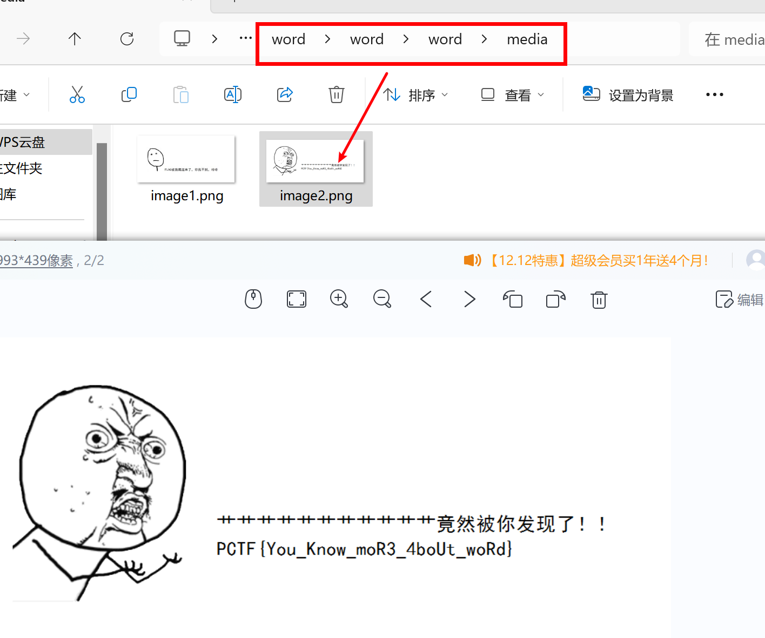Focus the search media field

click(x=727, y=39)
